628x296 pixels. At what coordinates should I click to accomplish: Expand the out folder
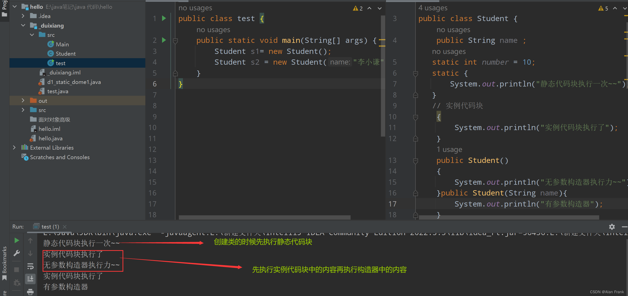tap(23, 101)
